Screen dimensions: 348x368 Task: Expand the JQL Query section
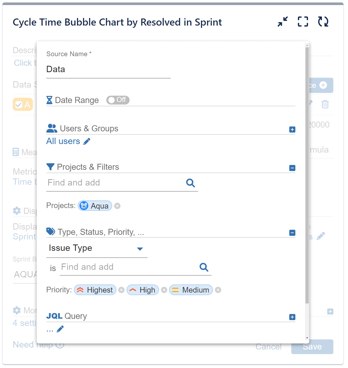tap(292, 317)
